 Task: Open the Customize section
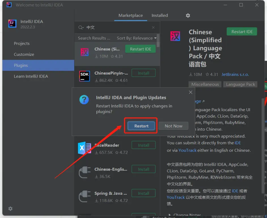click(x=24, y=54)
